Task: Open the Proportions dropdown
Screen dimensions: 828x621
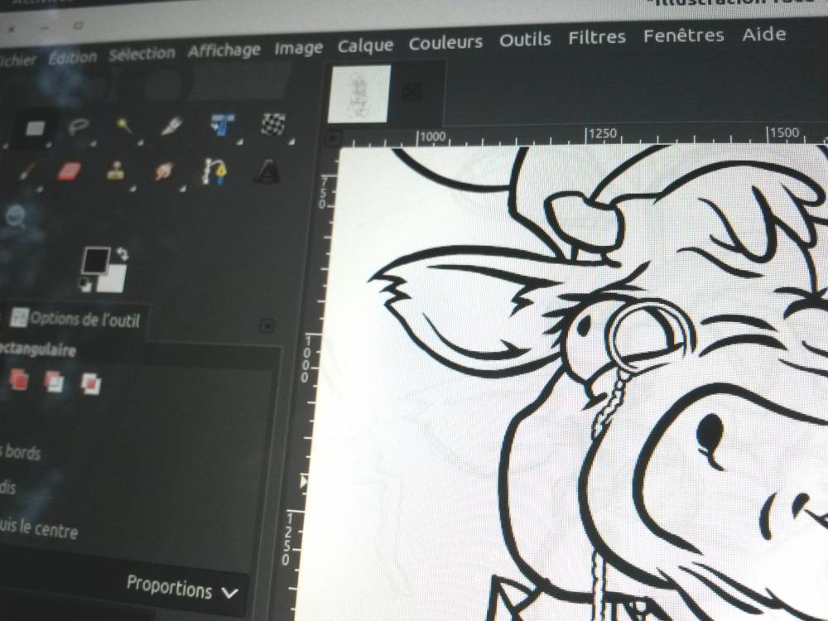Action: [x=182, y=588]
